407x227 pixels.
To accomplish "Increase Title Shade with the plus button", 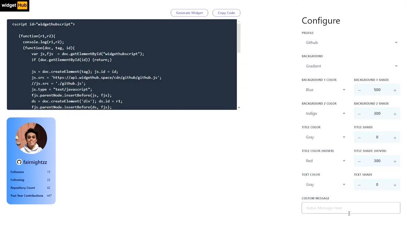I will coord(395,138).
